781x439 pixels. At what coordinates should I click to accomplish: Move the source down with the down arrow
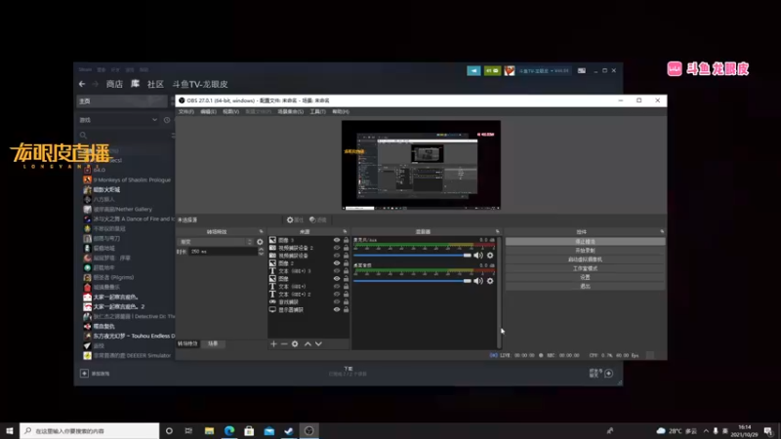tap(319, 344)
